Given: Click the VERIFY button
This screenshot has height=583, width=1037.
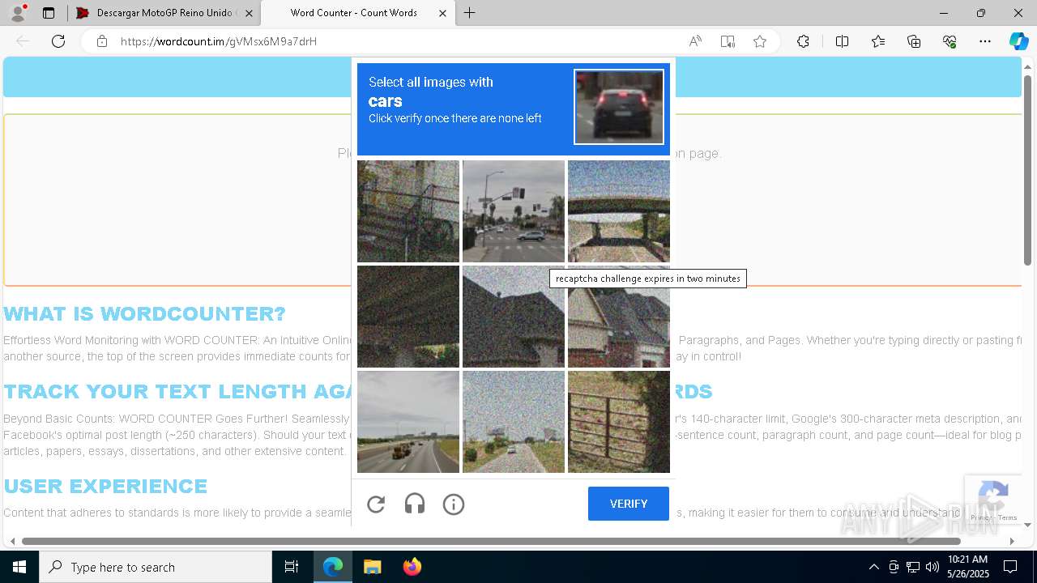Looking at the screenshot, I should (x=629, y=504).
